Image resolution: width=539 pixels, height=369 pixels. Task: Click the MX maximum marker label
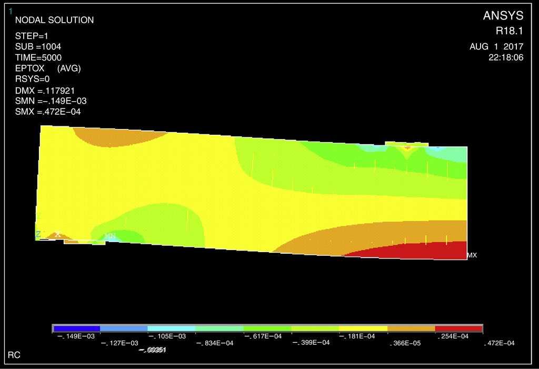pyautogui.click(x=472, y=255)
